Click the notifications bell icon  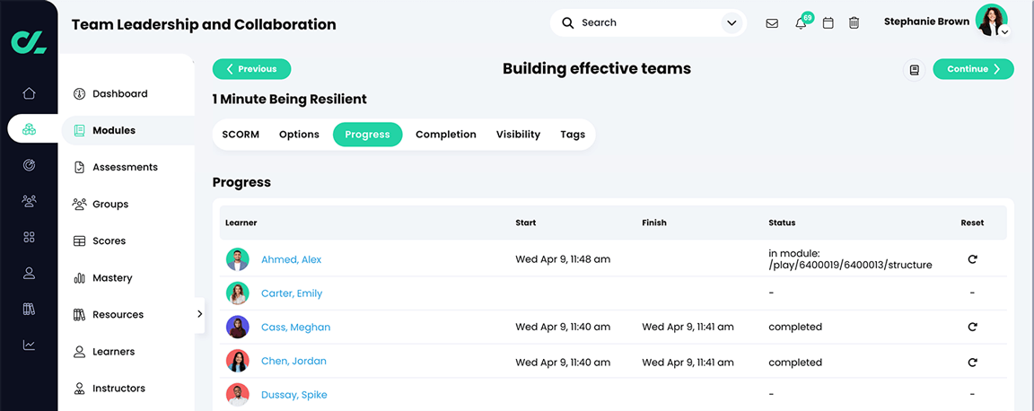[801, 23]
